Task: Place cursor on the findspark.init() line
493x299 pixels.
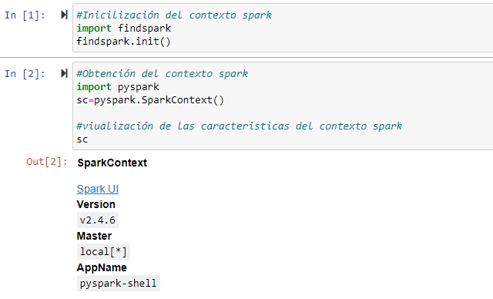Action: (123, 42)
